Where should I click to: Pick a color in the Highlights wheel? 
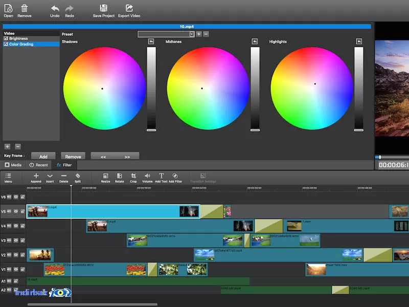pyautogui.click(x=312, y=88)
